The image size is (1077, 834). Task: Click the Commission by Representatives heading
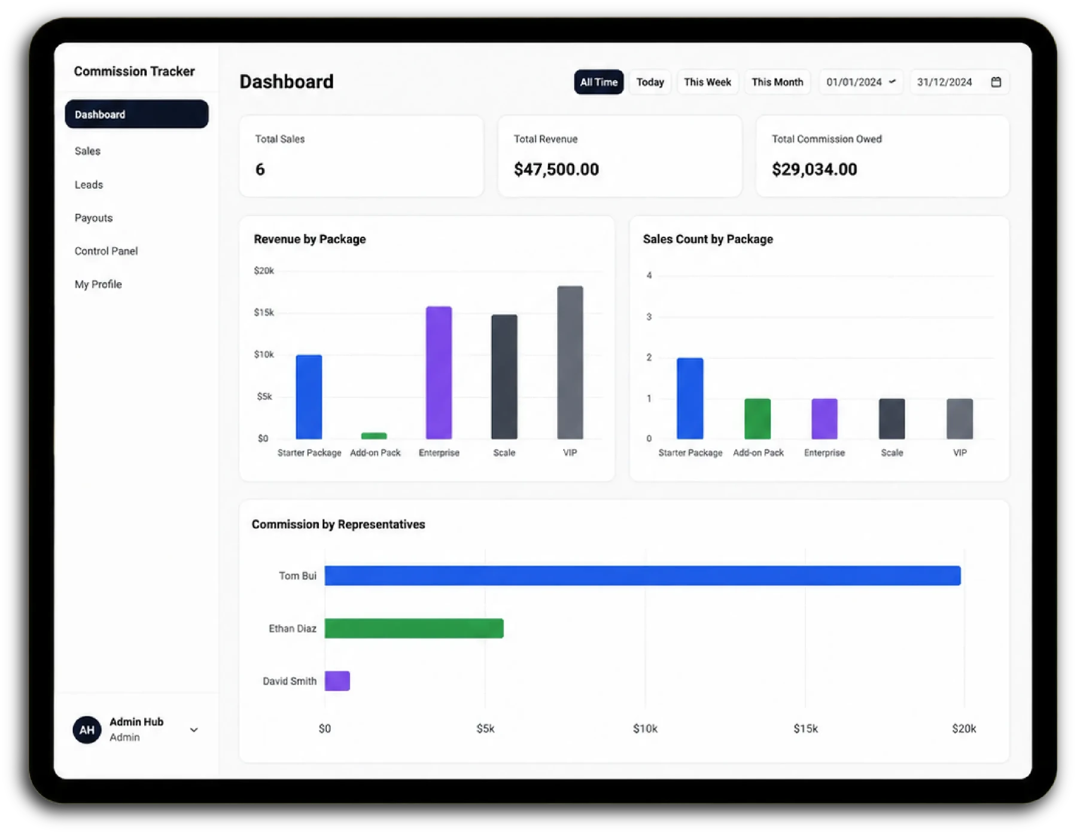pos(338,524)
